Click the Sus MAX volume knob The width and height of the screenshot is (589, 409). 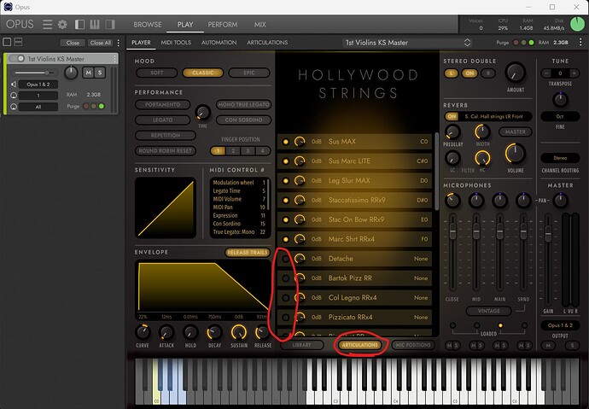coord(300,142)
